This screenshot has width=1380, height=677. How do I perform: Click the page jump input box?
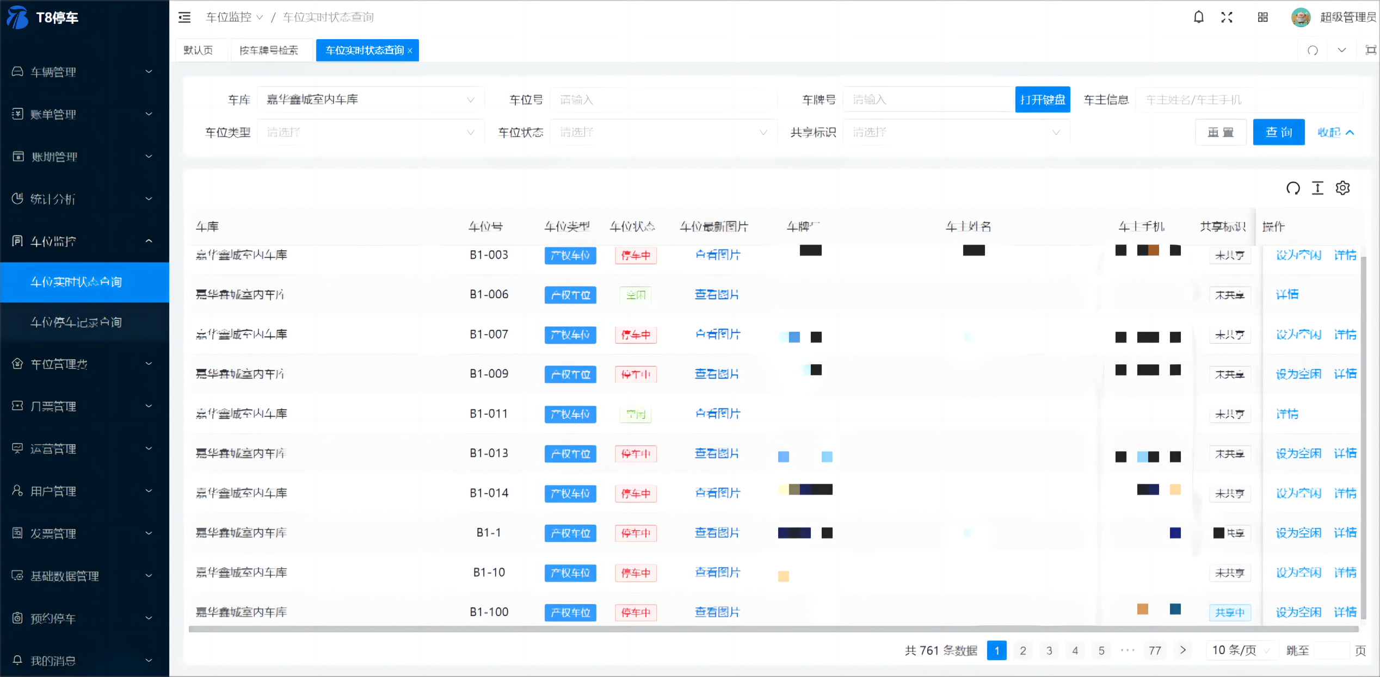(x=1332, y=650)
